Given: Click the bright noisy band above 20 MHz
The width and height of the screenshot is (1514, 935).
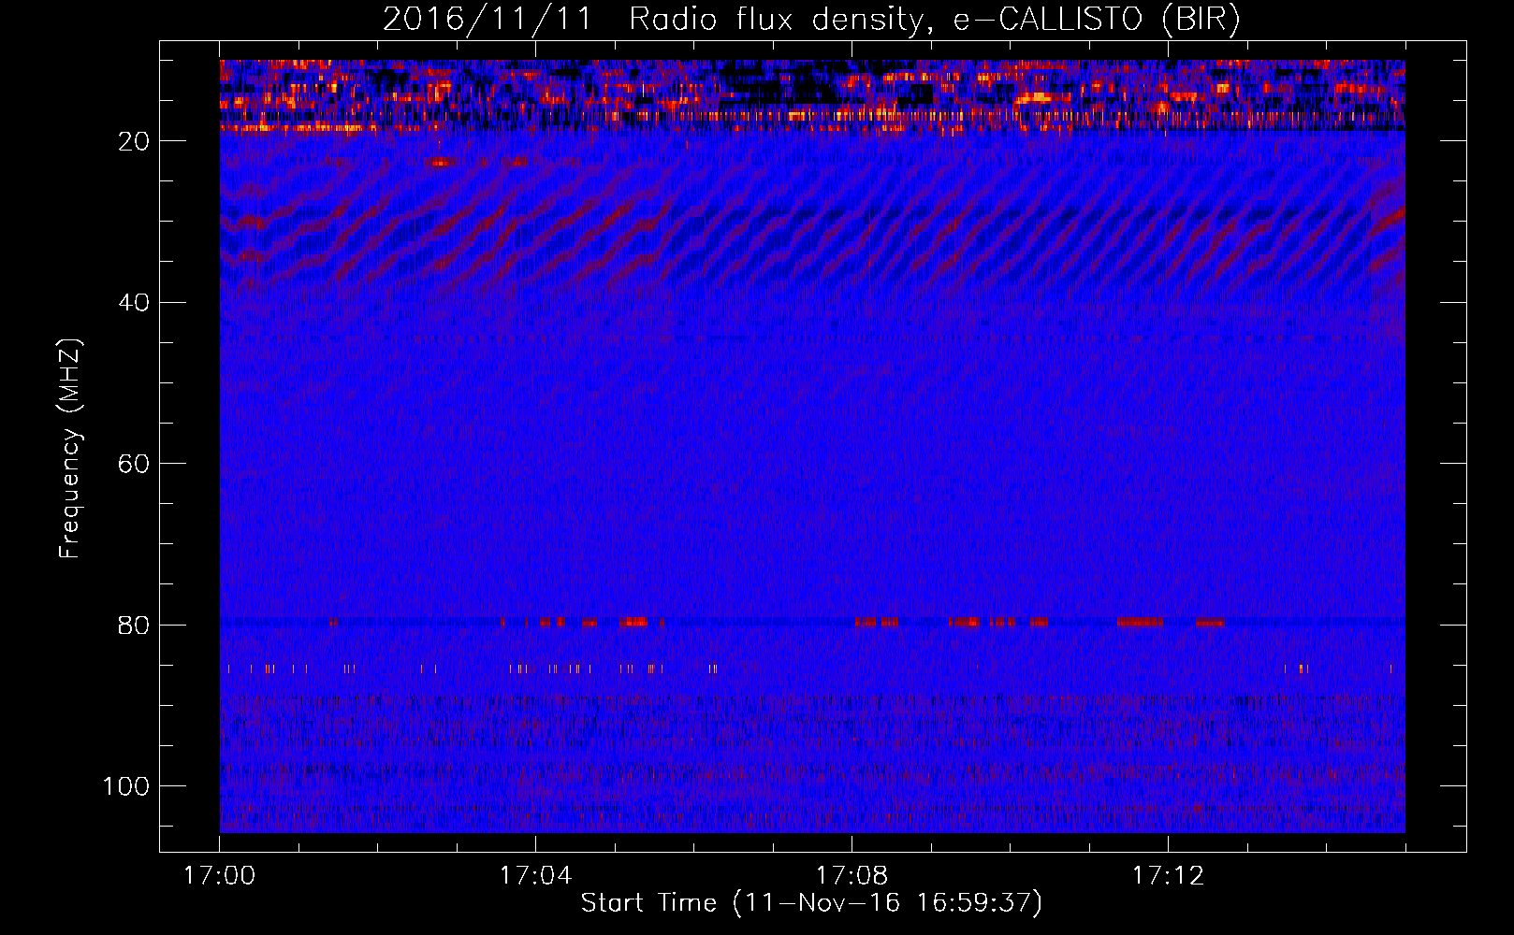Looking at the screenshot, I should click(812, 94).
